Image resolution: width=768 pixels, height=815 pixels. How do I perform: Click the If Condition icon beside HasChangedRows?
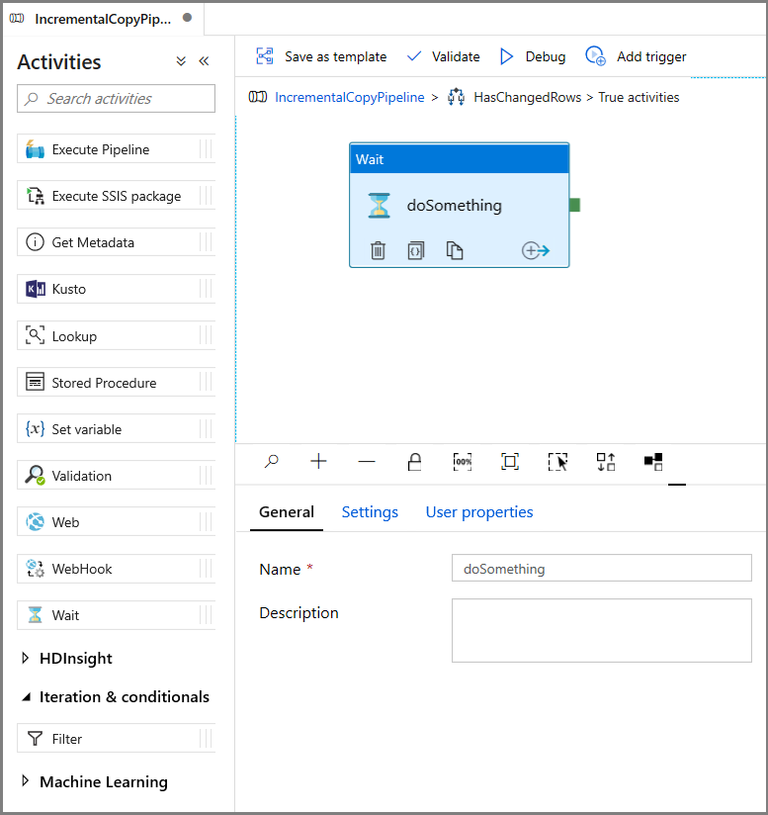point(456,97)
